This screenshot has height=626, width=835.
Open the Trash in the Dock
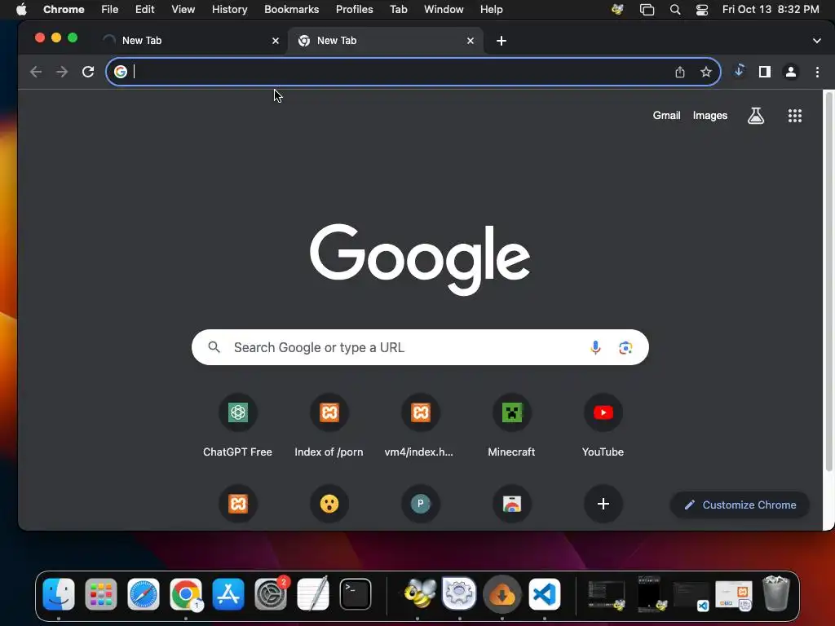click(776, 593)
